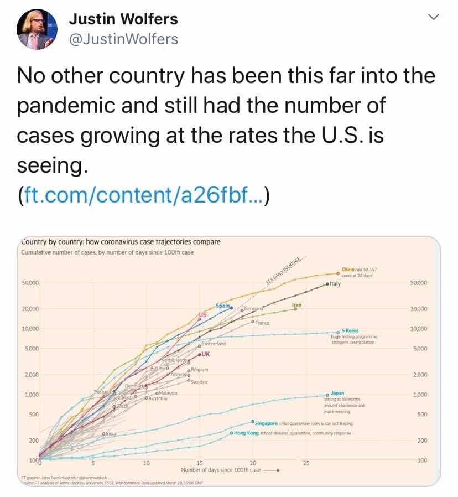The width and height of the screenshot is (458, 497).
Task: Click the Italy endpoint marker on chart
Action: [x=327, y=284]
